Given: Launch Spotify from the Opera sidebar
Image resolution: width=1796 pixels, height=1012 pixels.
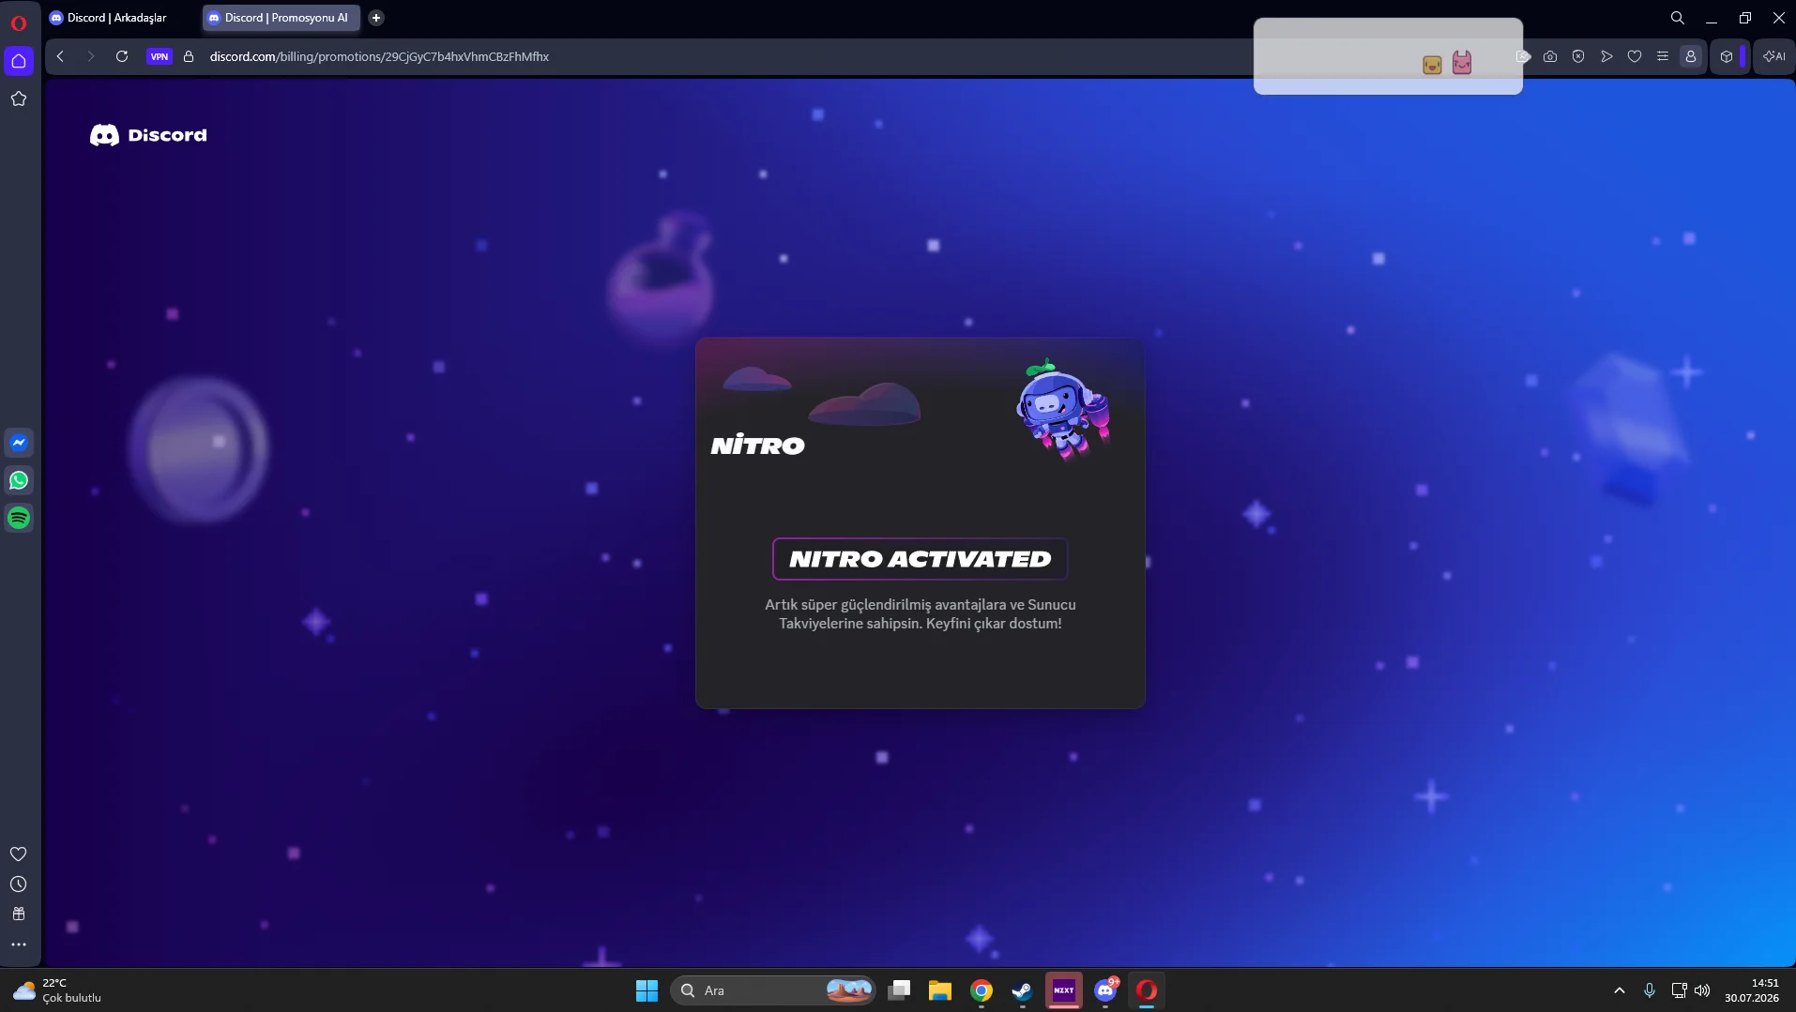Looking at the screenshot, I should click(19, 518).
